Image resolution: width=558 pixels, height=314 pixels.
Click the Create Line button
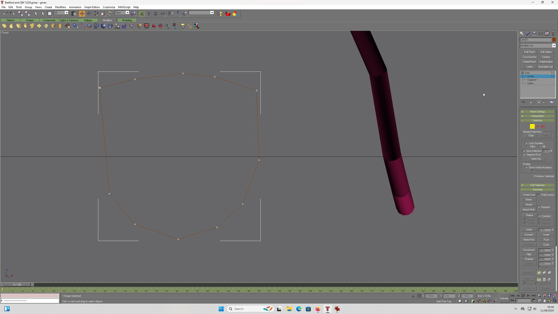[529, 195]
